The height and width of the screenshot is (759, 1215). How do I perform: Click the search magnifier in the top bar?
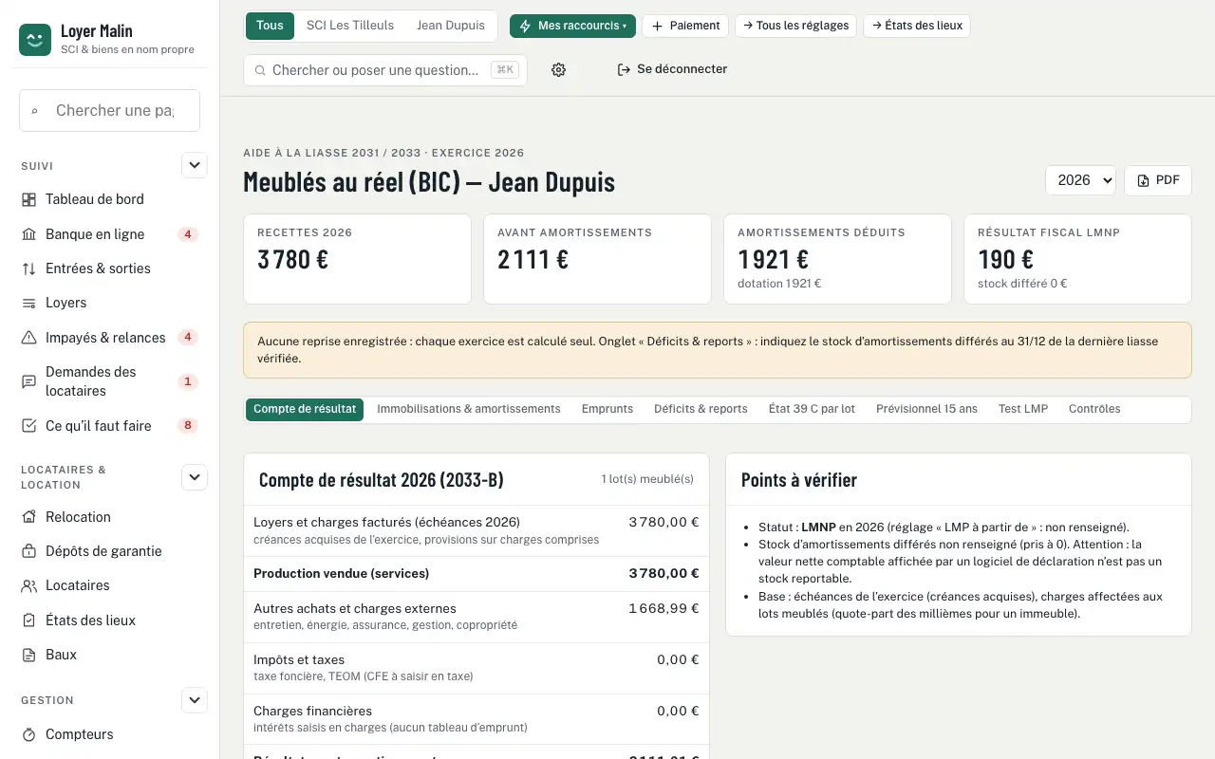[x=260, y=70]
